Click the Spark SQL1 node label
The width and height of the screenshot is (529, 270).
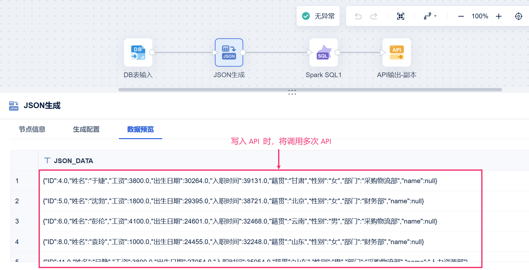pos(324,75)
